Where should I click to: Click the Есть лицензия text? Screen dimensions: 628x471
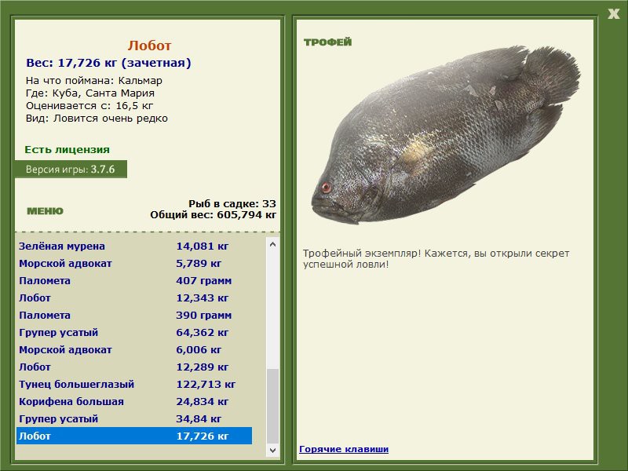tap(67, 149)
